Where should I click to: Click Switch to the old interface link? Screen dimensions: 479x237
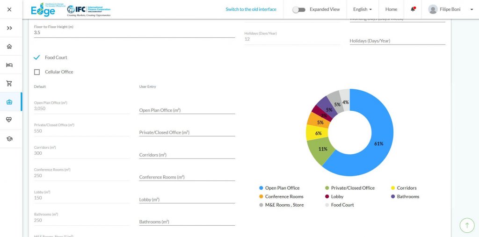[251, 9]
